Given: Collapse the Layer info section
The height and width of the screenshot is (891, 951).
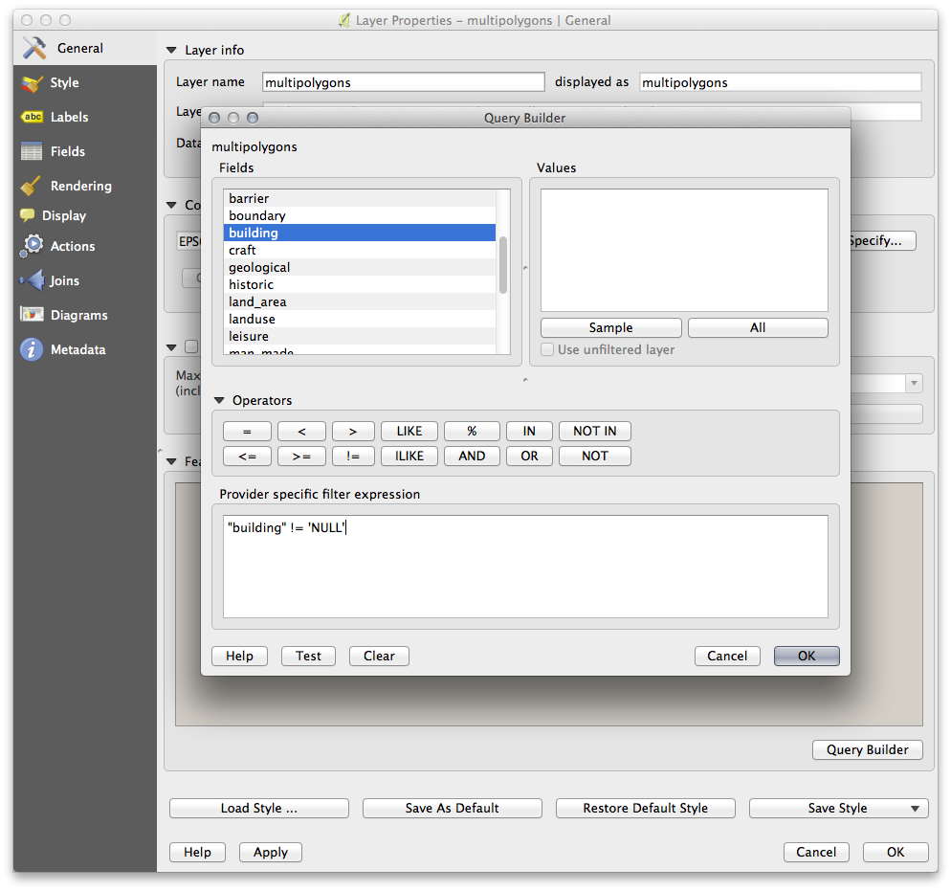Looking at the screenshot, I should click(x=172, y=51).
